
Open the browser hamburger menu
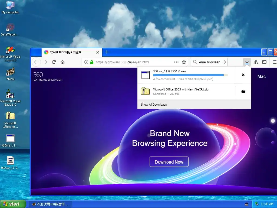pyautogui.click(x=275, y=62)
